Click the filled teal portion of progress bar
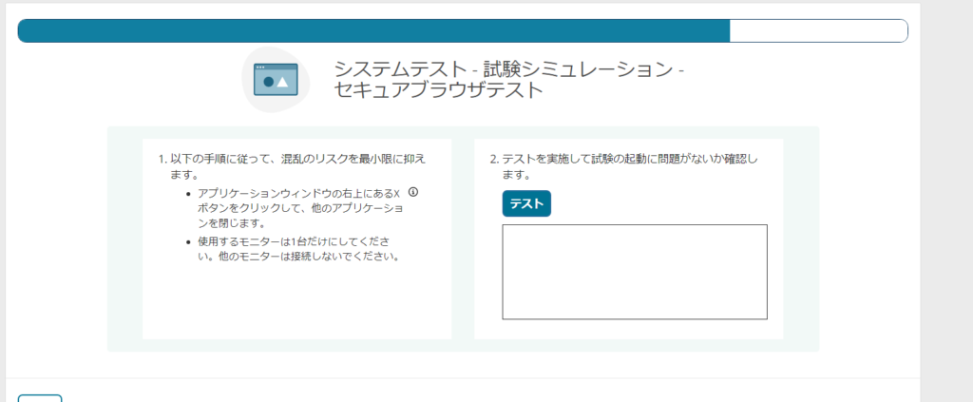 (x=372, y=30)
